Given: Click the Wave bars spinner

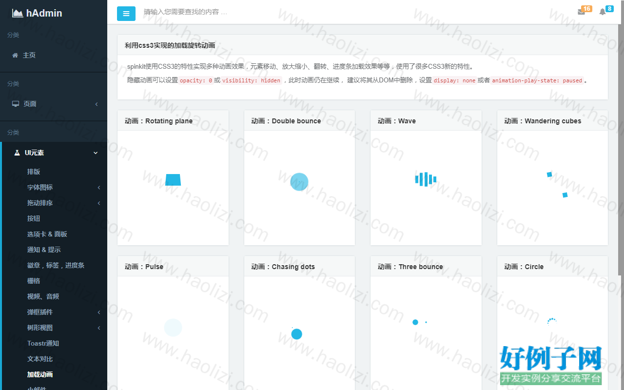Looking at the screenshot, I should pyautogui.click(x=426, y=179).
